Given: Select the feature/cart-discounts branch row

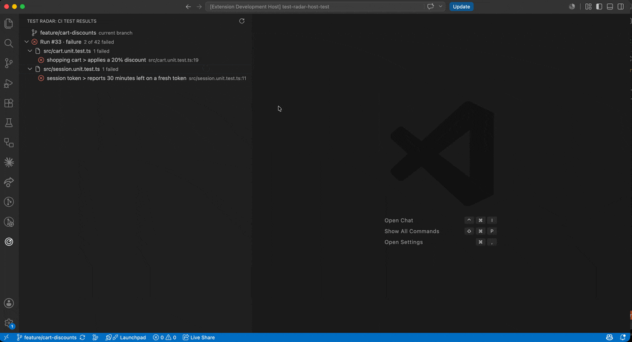Looking at the screenshot, I should click(136, 33).
